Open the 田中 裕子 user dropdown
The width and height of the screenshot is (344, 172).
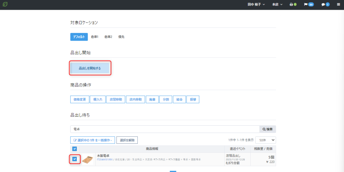click(x=256, y=4)
